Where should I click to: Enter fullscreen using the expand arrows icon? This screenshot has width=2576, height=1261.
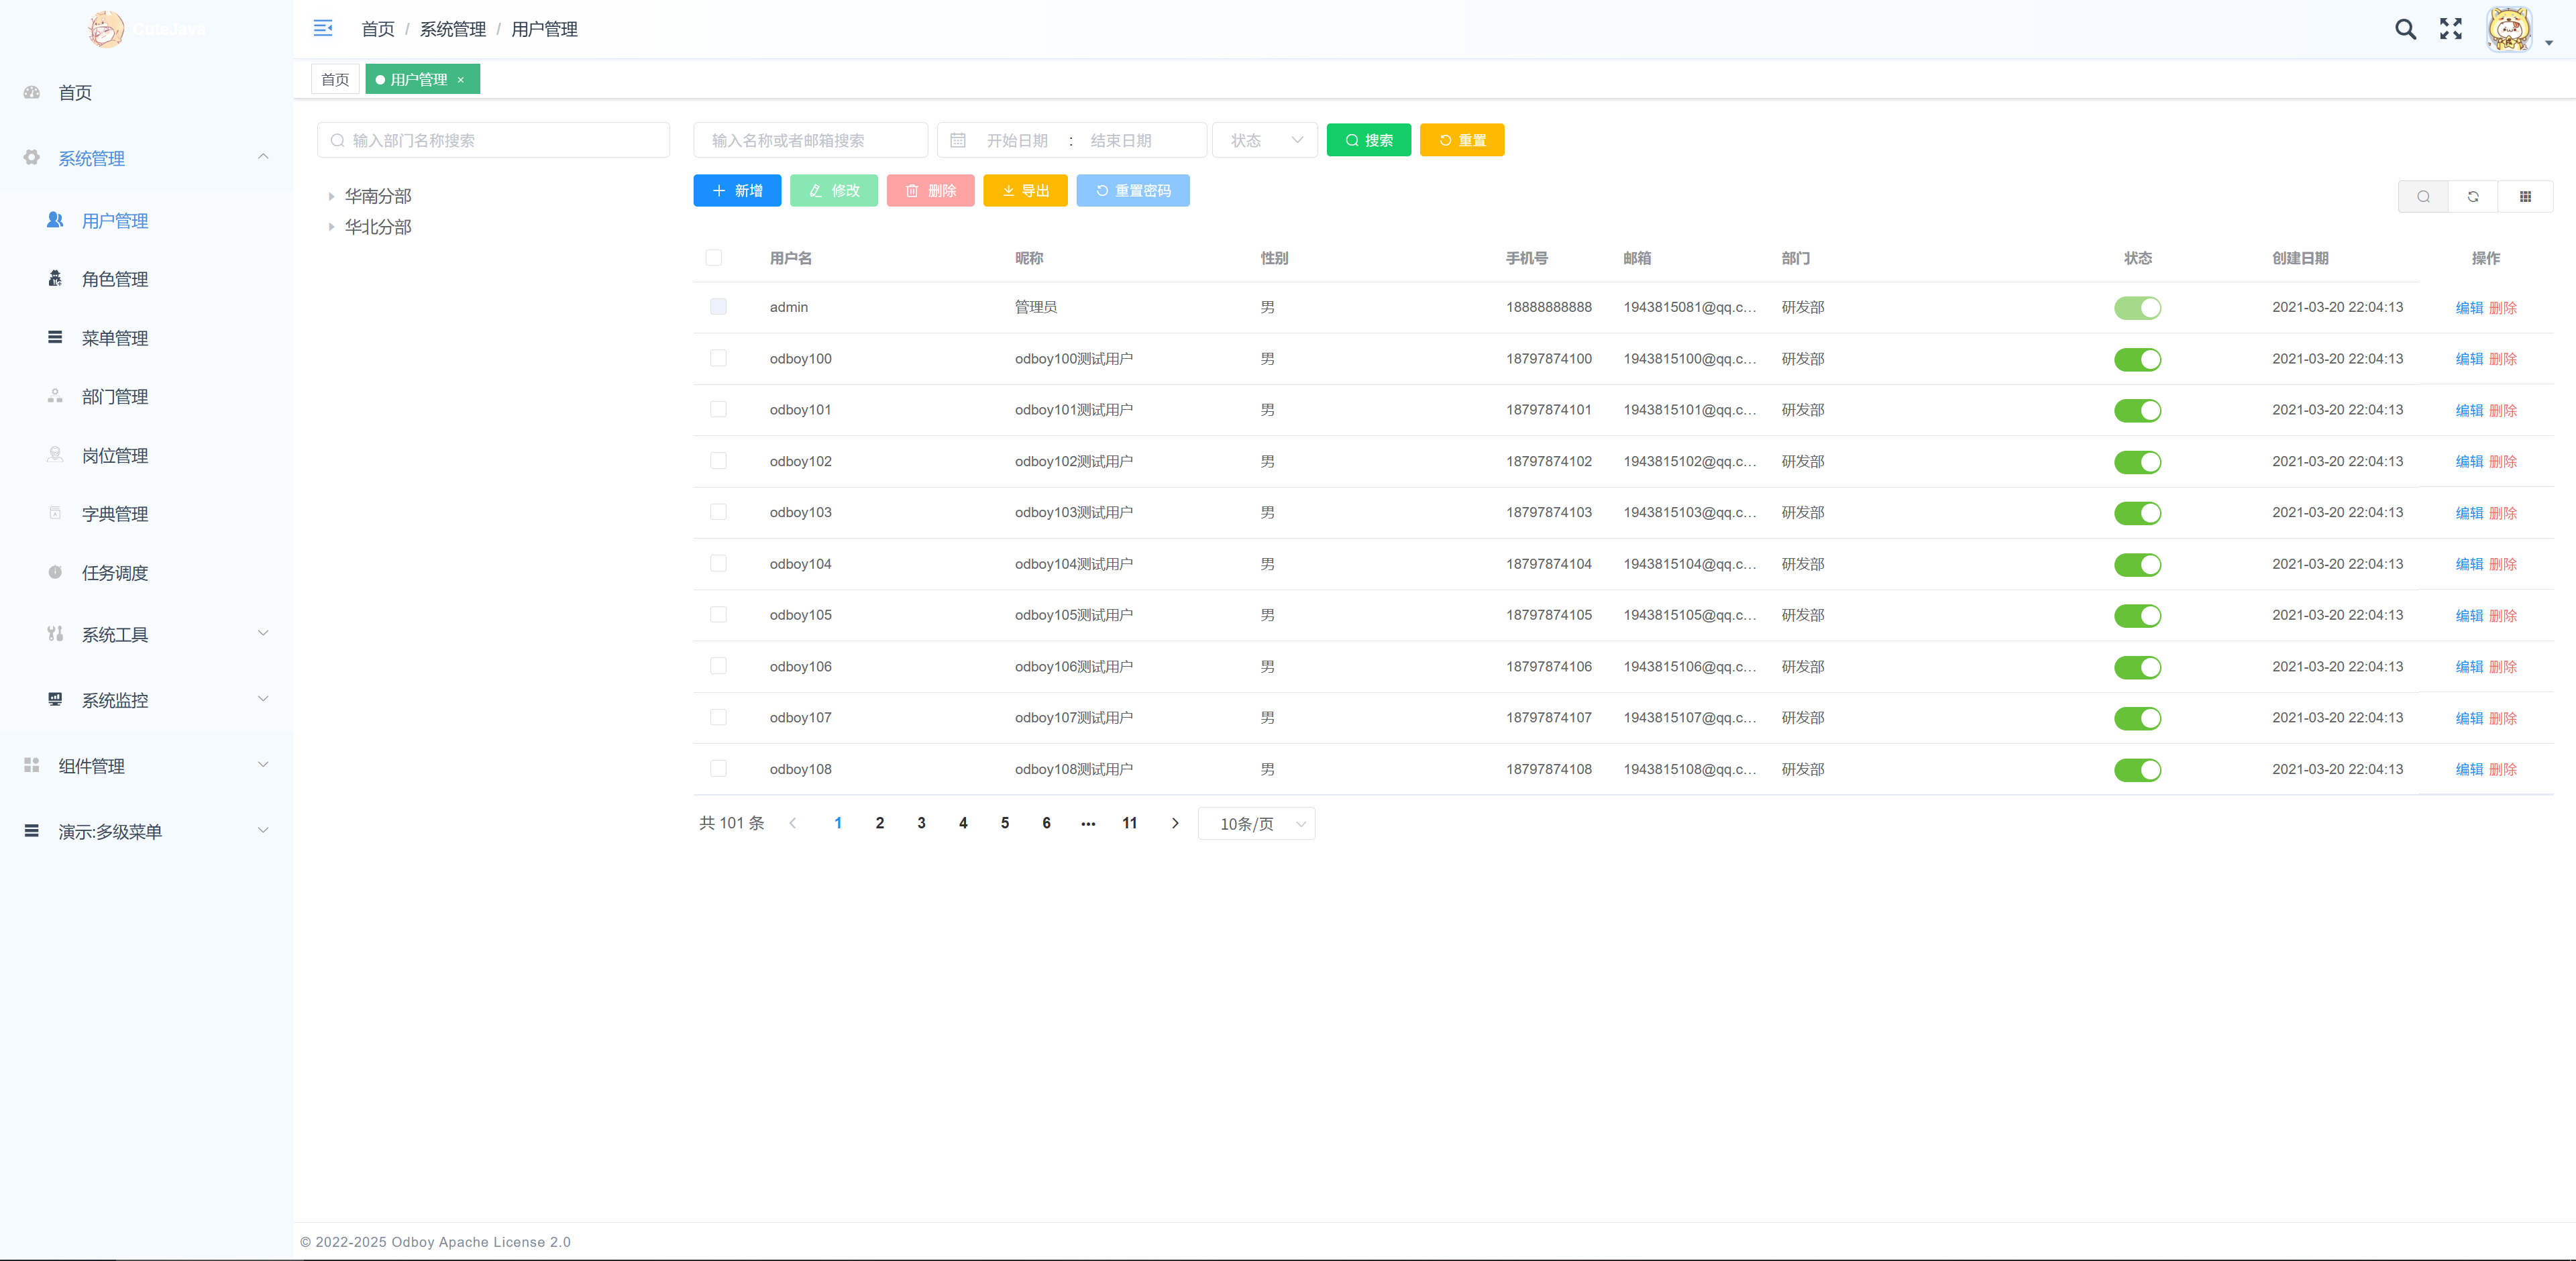coord(2450,29)
